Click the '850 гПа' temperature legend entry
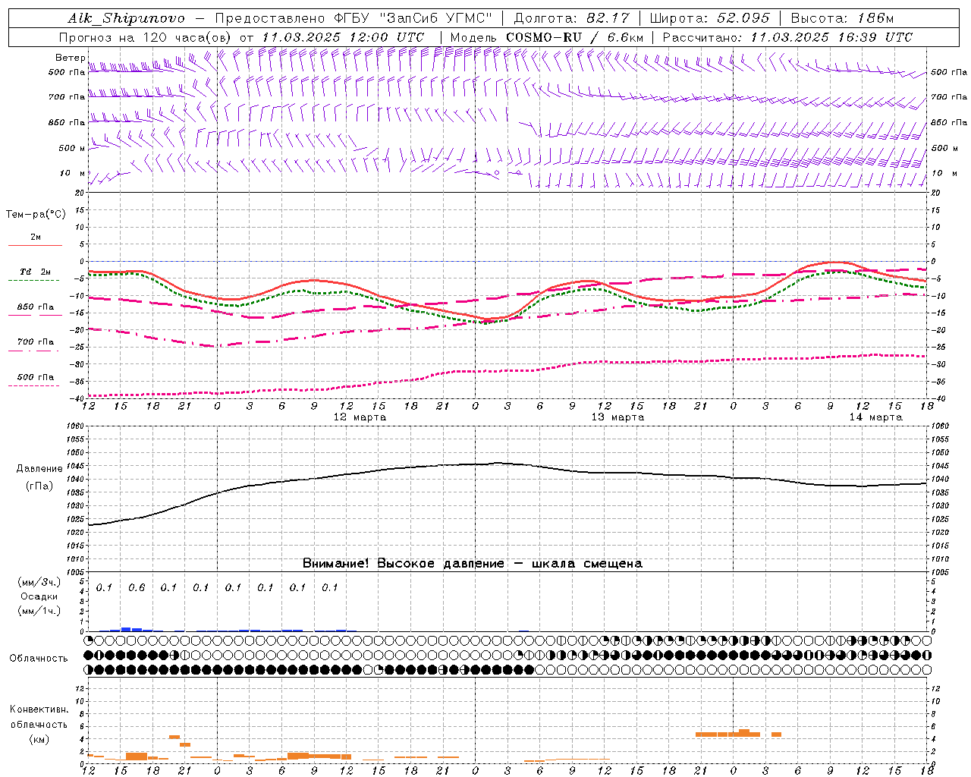The image size is (971, 777). [36, 307]
